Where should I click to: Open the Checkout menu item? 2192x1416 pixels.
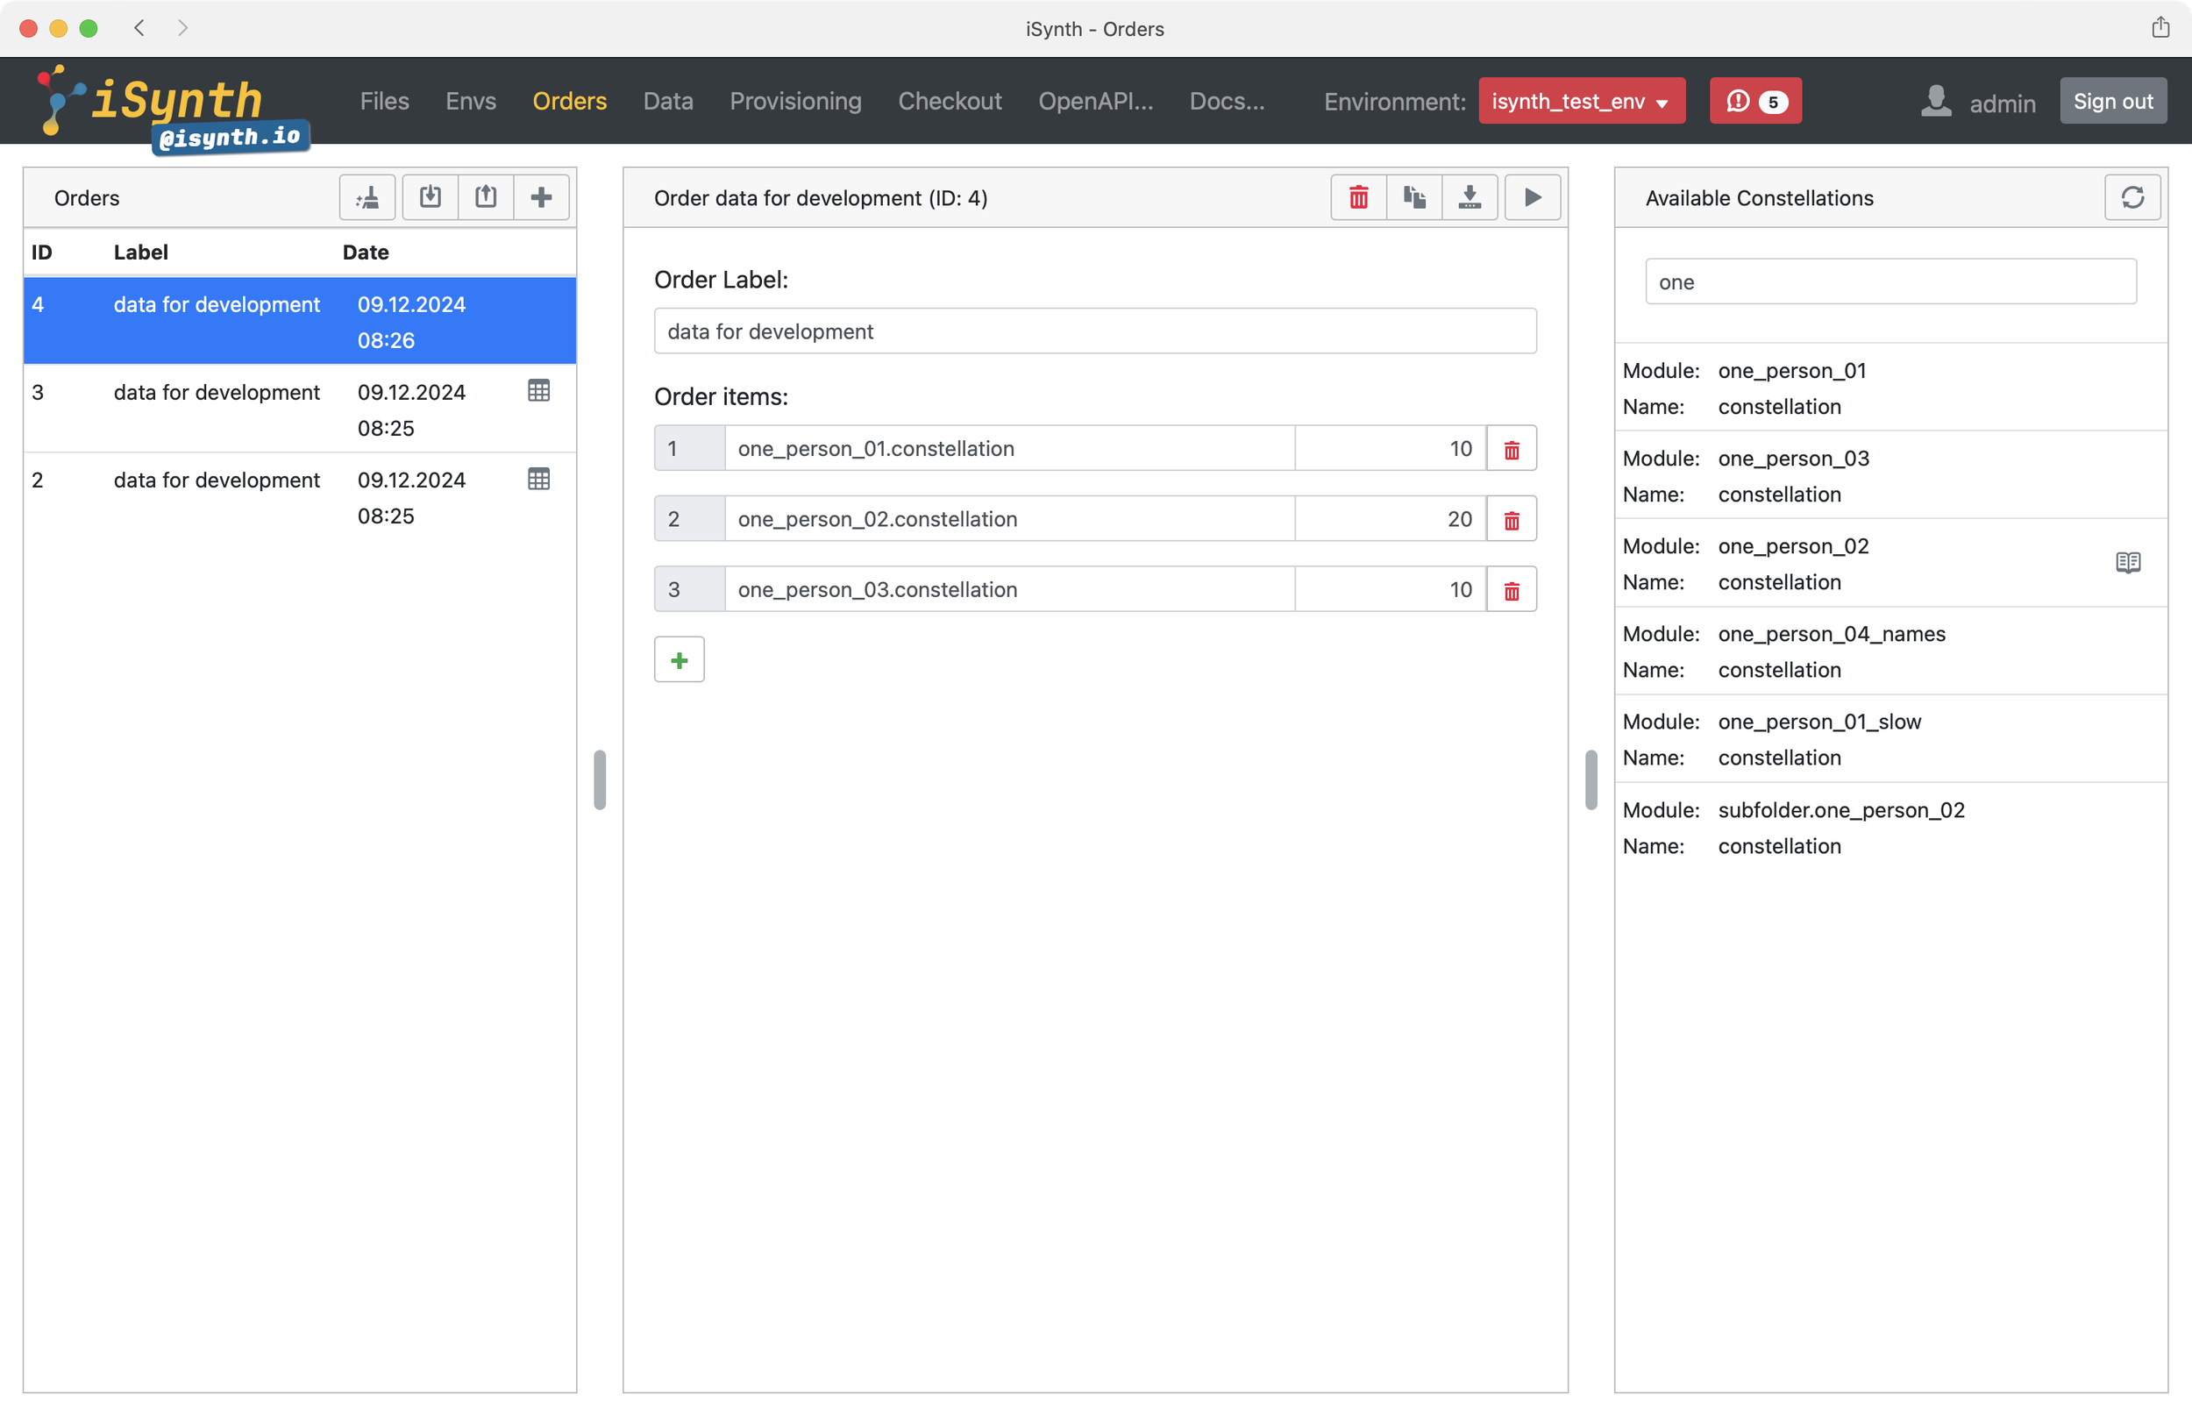pos(949,101)
